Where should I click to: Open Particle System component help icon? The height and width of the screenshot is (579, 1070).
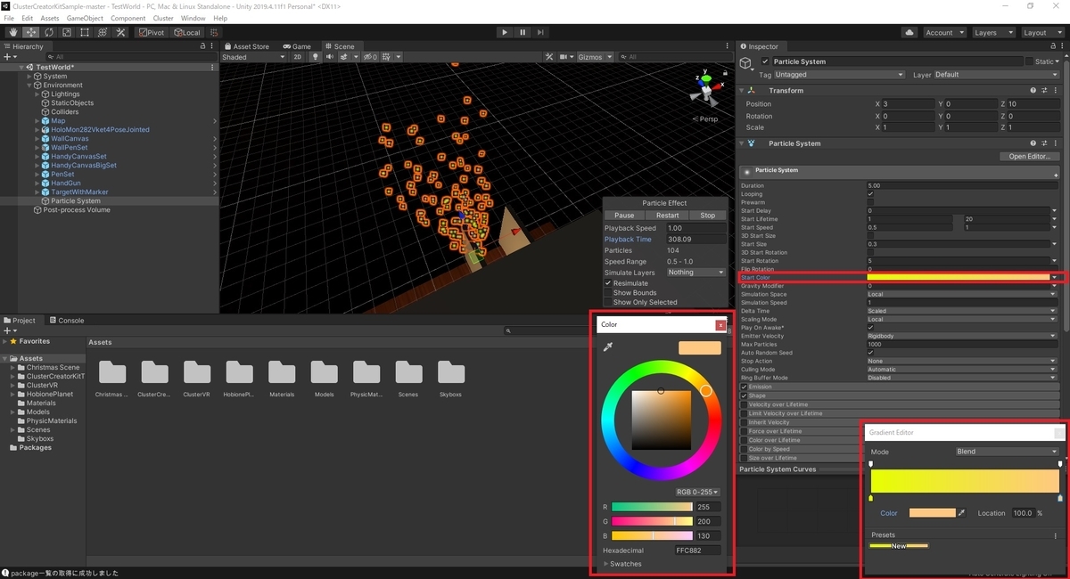tap(1033, 143)
